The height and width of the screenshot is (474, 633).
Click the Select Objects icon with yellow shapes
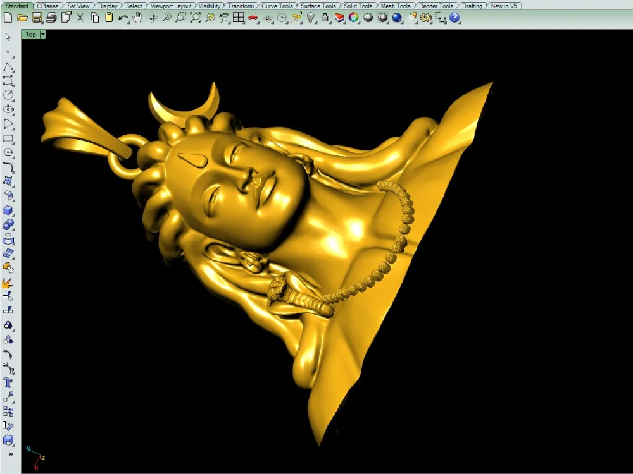pos(297,18)
